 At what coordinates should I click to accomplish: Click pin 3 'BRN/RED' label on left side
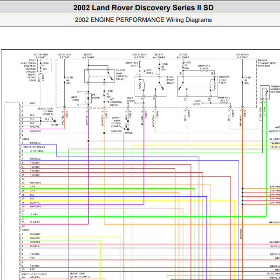pyautogui.click(x=35, y=242)
